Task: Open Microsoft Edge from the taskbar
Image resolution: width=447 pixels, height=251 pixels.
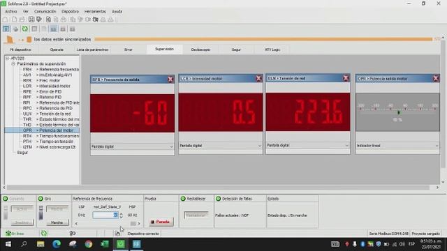Action: click(x=57, y=244)
